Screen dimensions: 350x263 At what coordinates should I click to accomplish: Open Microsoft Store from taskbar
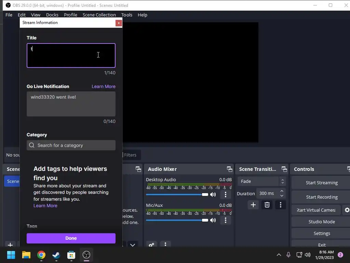click(x=71, y=255)
